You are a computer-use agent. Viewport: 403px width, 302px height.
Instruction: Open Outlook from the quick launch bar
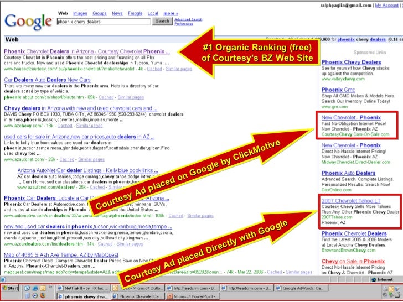click(x=43, y=288)
